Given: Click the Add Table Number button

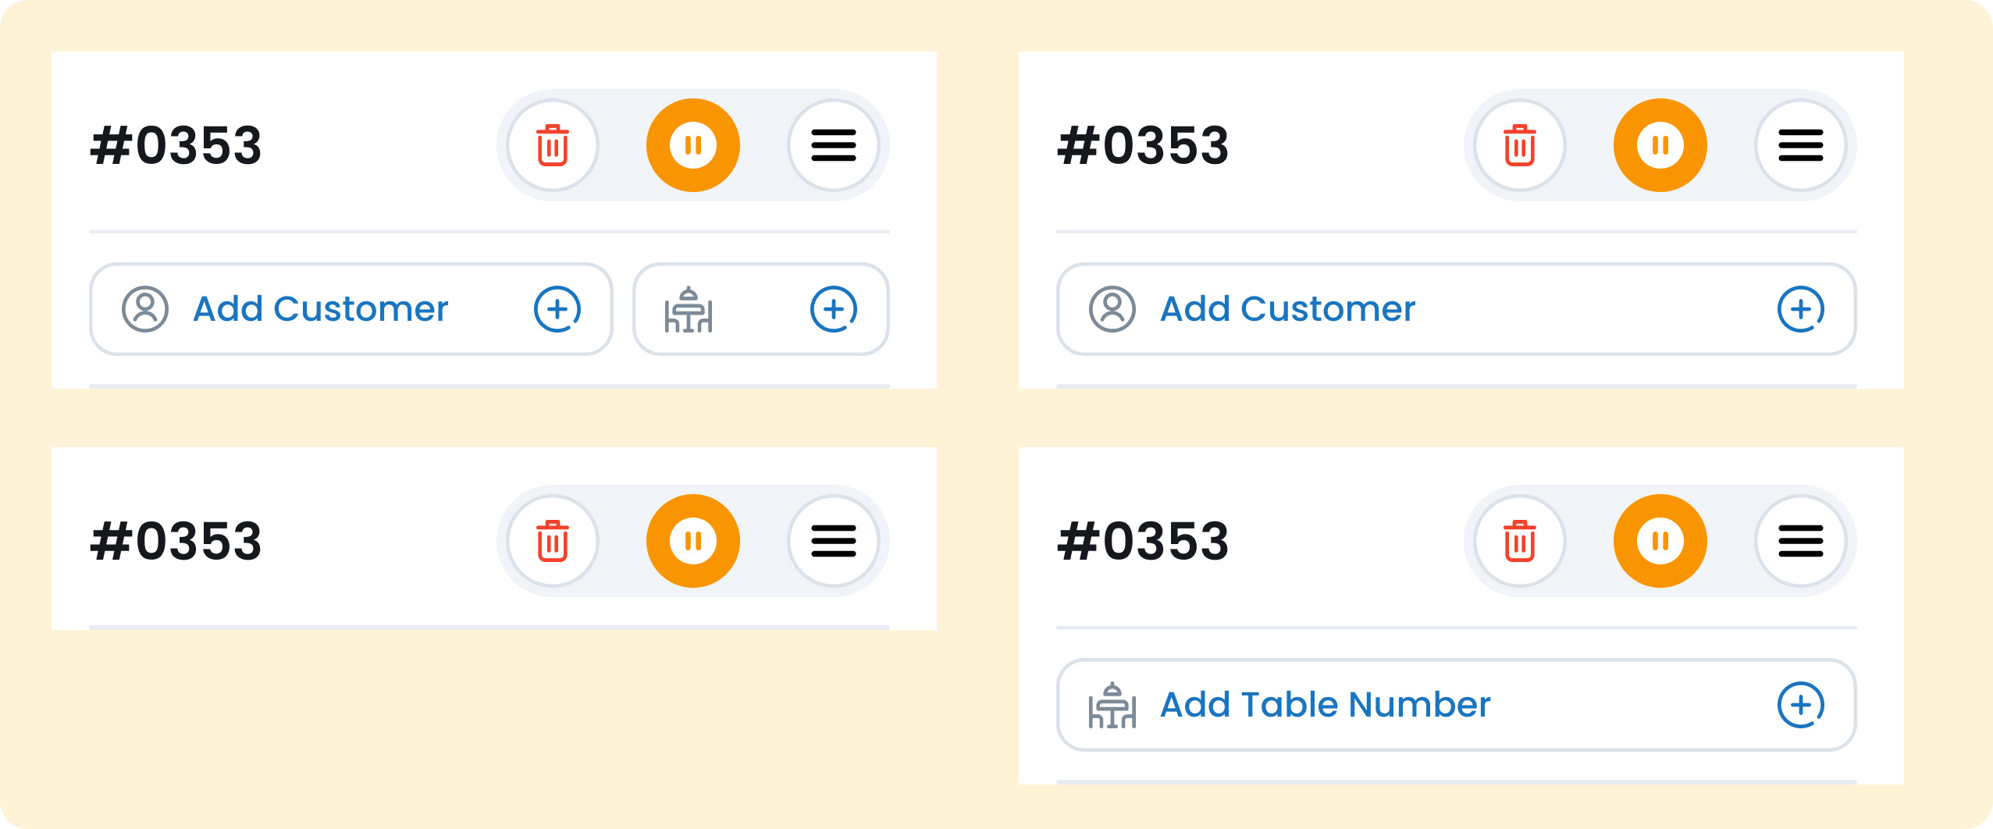Looking at the screenshot, I should click(1325, 704).
